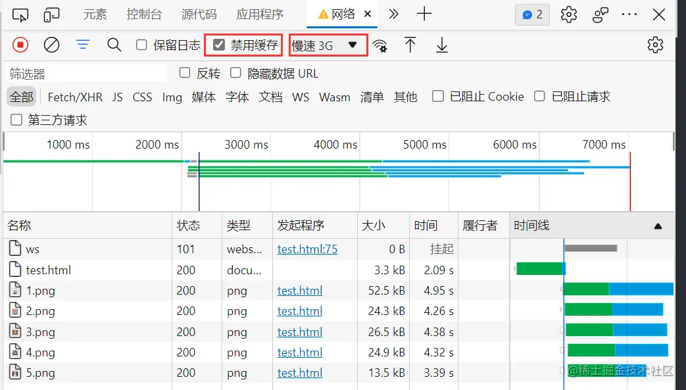Open the test.html initiator link for 1.png

pyautogui.click(x=300, y=291)
